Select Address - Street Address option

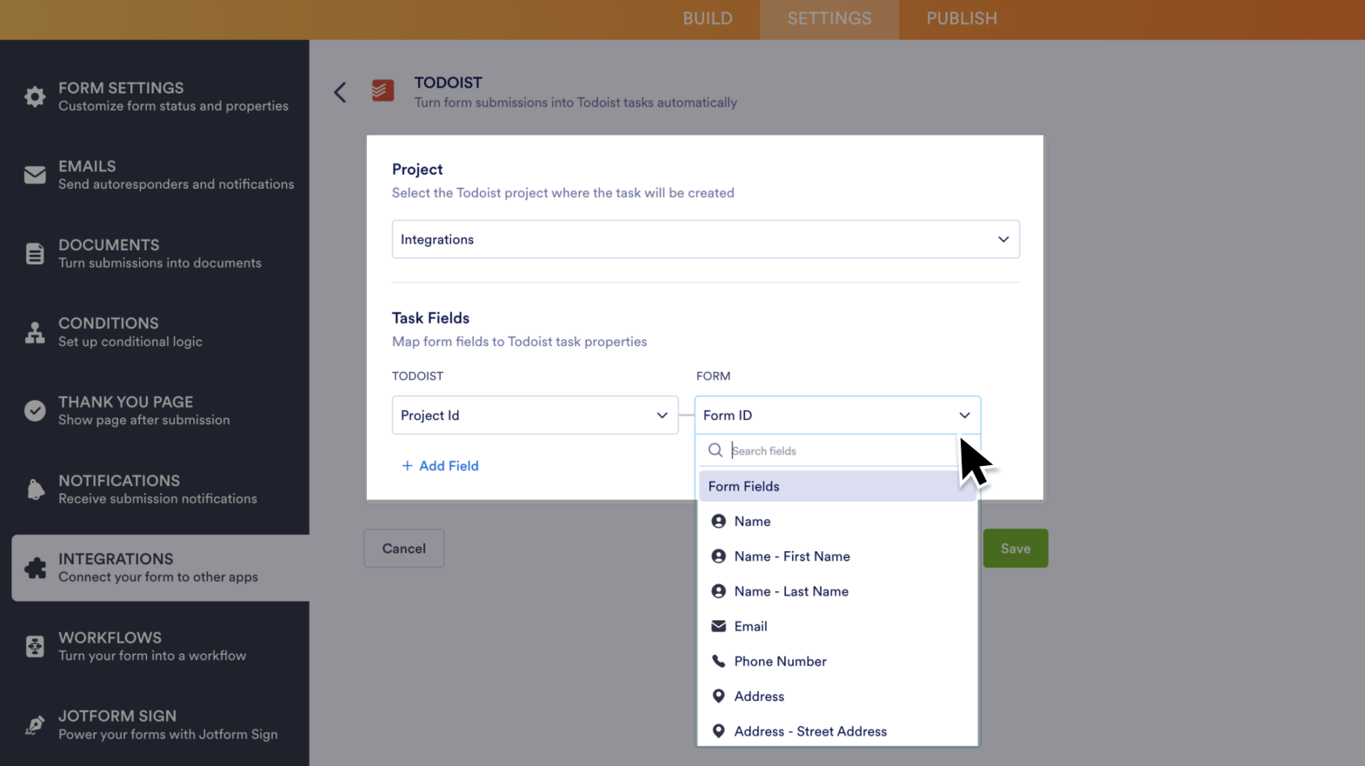(x=837, y=731)
